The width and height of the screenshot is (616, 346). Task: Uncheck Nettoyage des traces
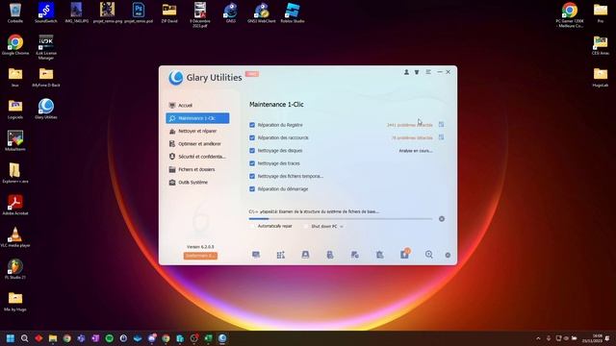click(x=252, y=163)
